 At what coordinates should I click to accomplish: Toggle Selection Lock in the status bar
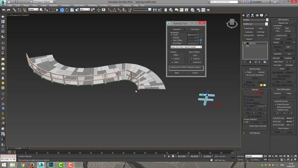(x=169, y=156)
